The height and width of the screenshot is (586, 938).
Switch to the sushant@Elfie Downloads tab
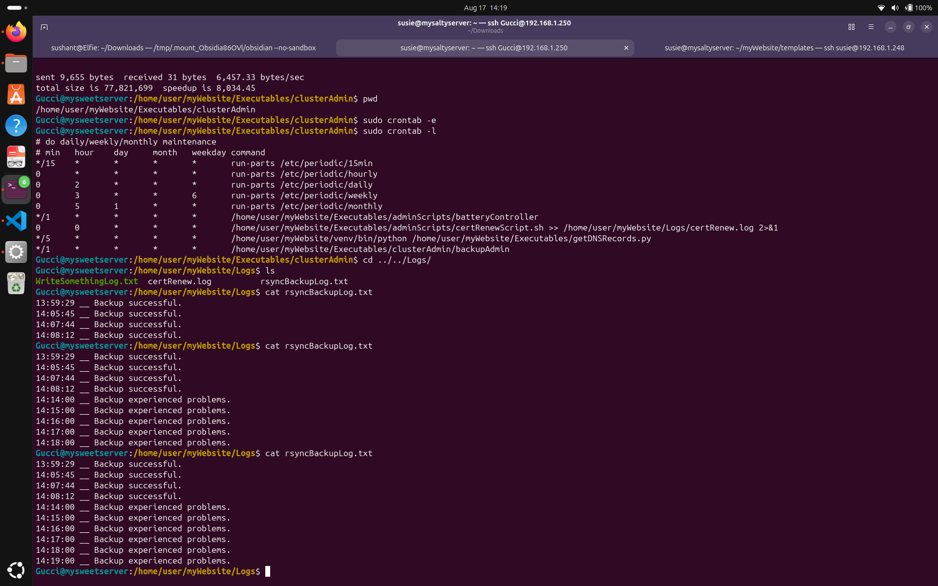(x=184, y=48)
